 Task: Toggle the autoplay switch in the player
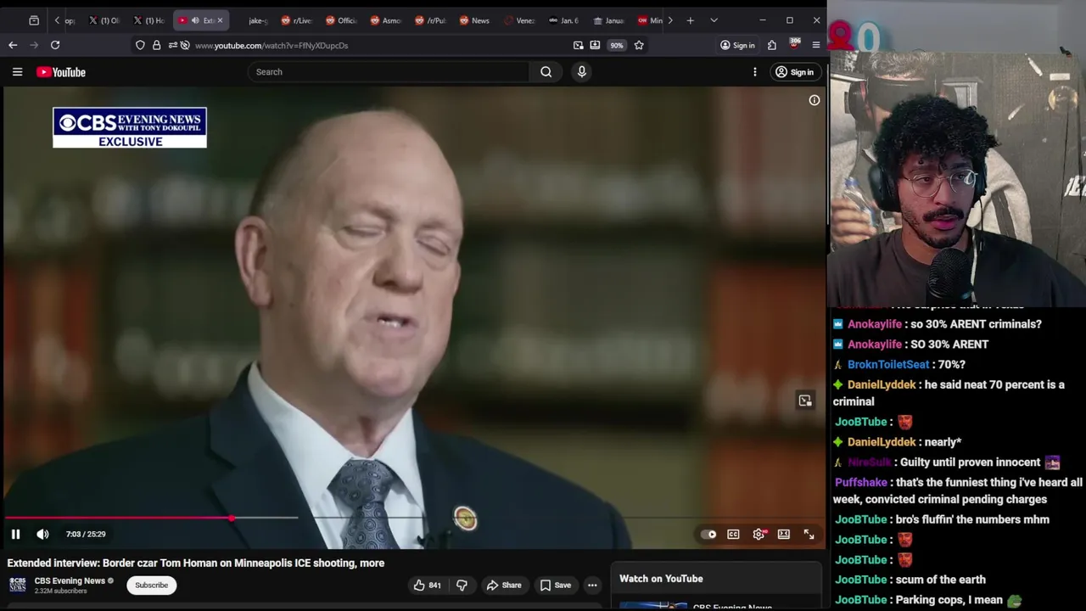[x=708, y=534]
